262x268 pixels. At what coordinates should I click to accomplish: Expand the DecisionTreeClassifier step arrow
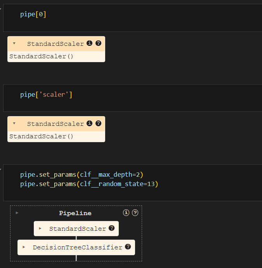(24, 247)
